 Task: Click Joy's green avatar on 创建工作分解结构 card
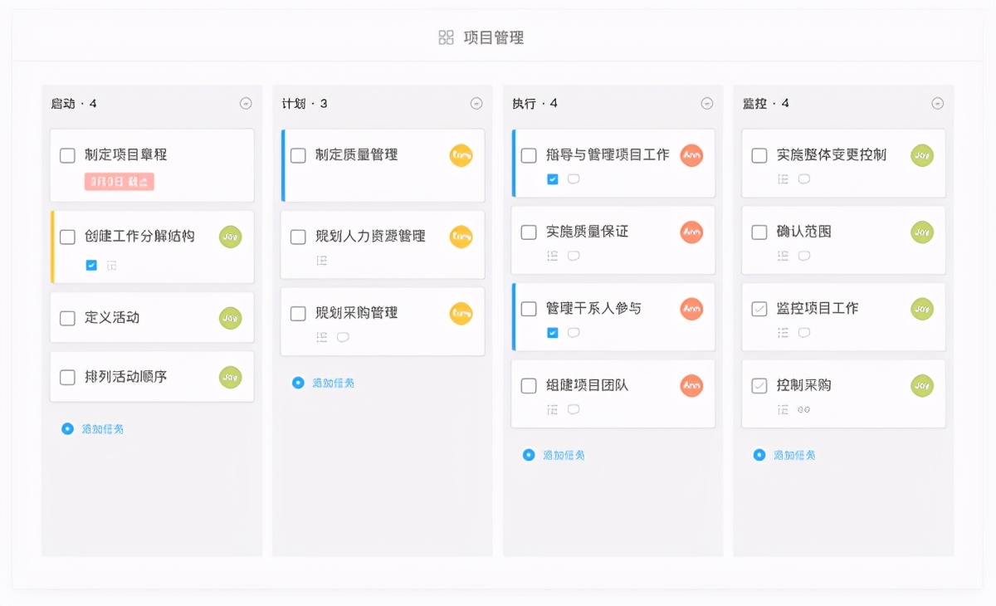[230, 237]
